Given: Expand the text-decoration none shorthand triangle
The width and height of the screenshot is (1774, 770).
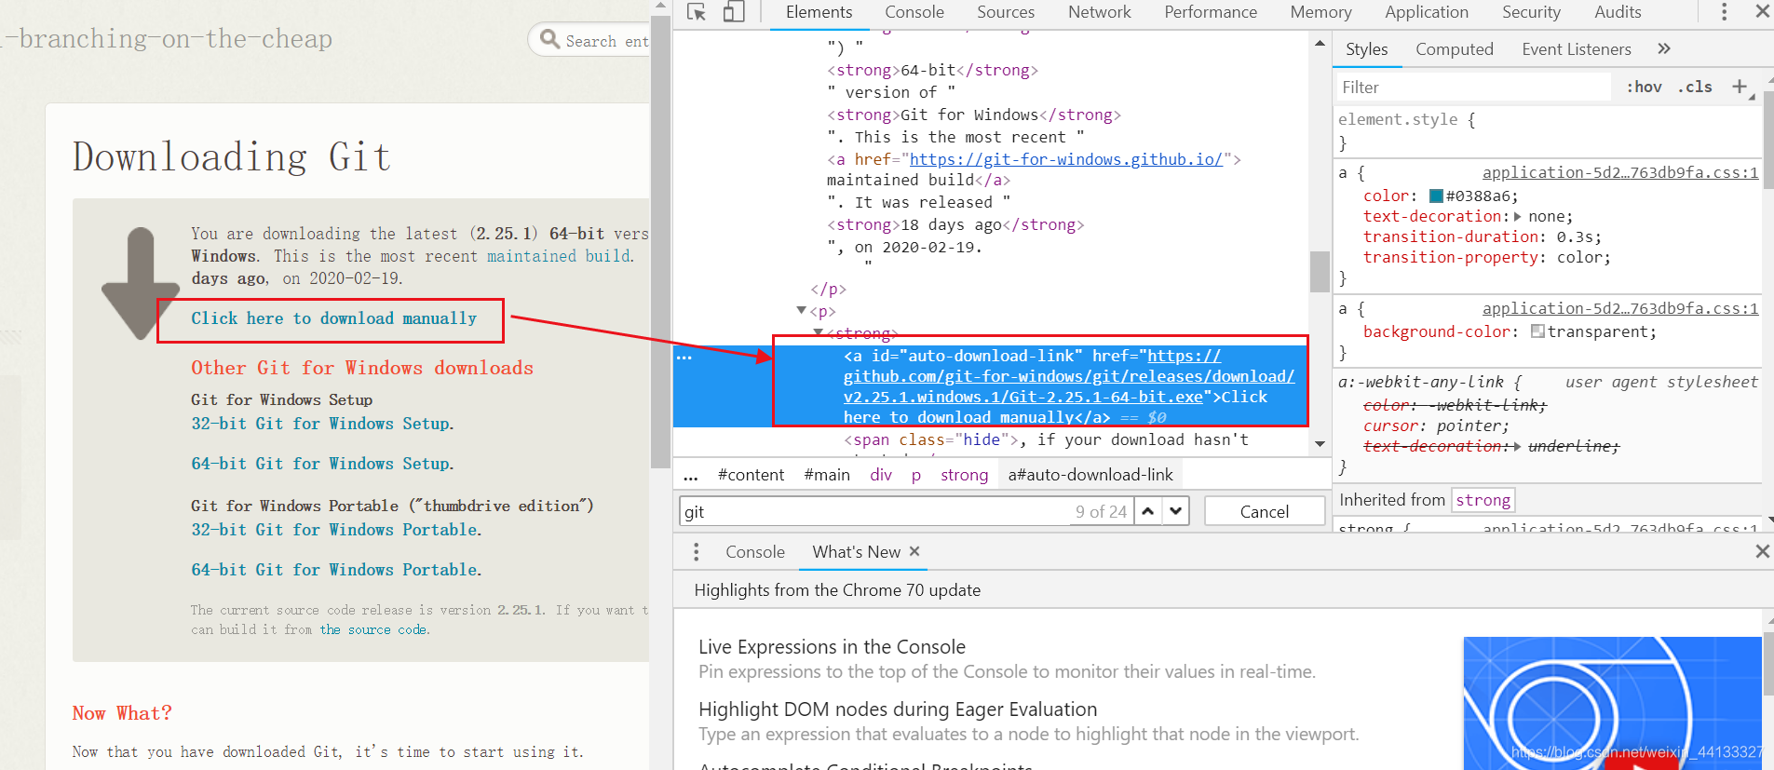Looking at the screenshot, I should [1518, 217].
